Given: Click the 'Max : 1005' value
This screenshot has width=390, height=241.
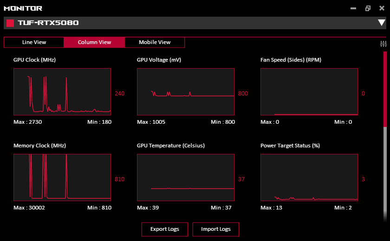Looking at the screenshot, I should (151, 122).
